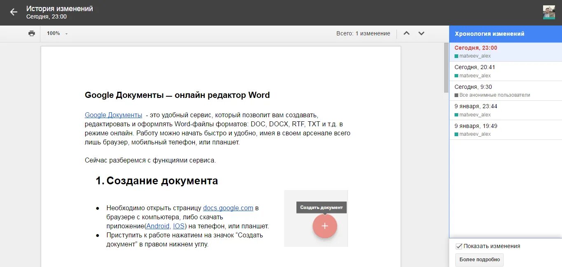Select the 9 января, 23:44 revision
The height and width of the screenshot is (267, 562).
(506, 110)
